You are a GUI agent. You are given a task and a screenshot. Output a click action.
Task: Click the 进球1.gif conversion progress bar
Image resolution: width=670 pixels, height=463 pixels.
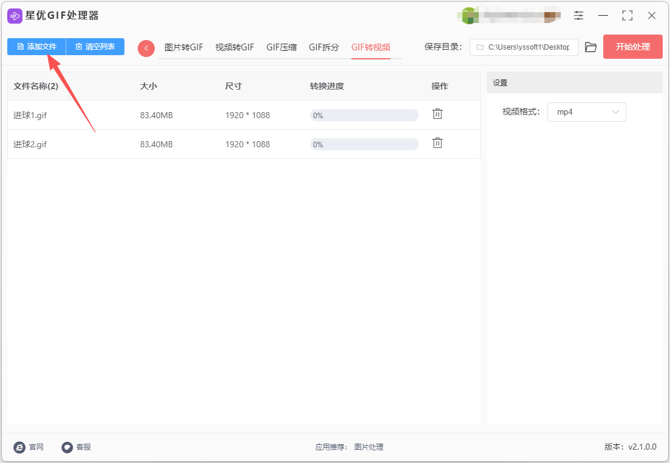click(x=364, y=115)
